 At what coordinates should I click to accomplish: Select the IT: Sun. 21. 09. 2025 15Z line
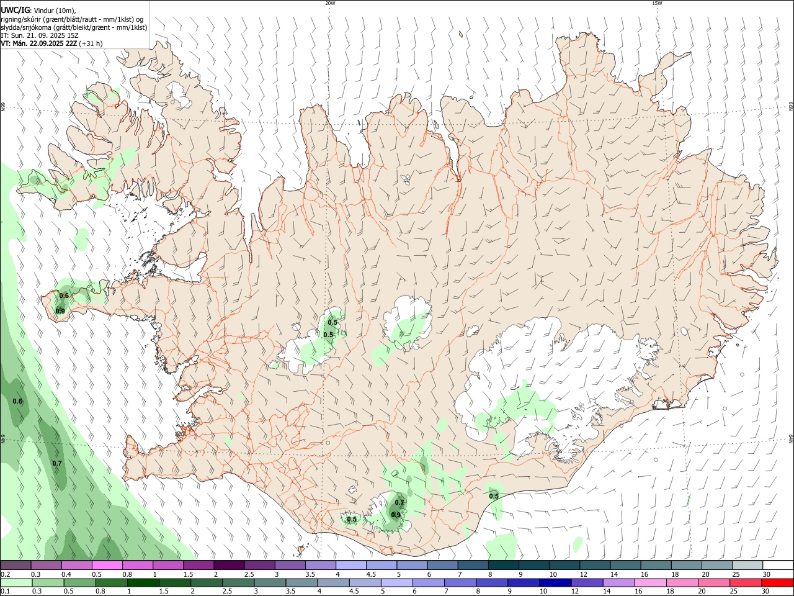click(39, 35)
